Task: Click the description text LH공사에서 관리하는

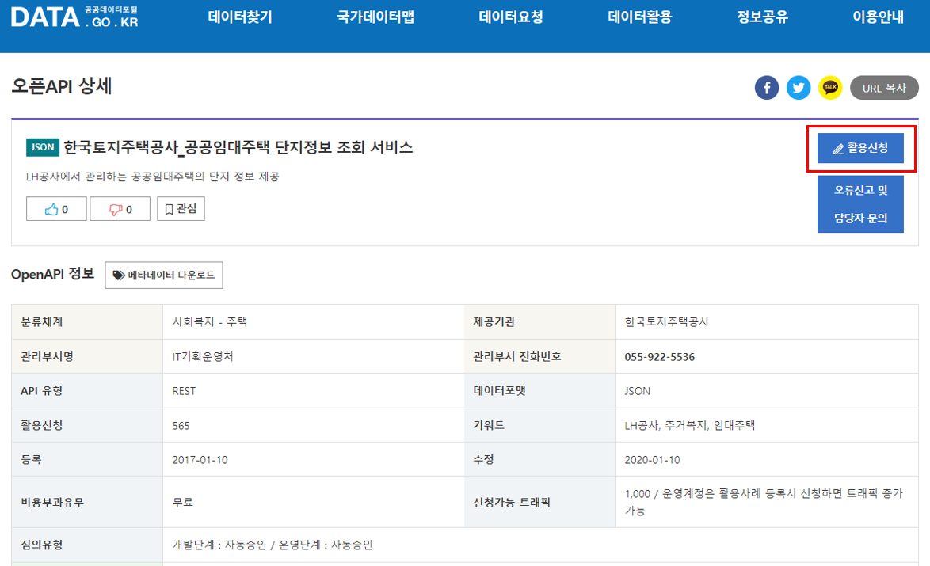Action: pyautogui.click(x=152, y=177)
